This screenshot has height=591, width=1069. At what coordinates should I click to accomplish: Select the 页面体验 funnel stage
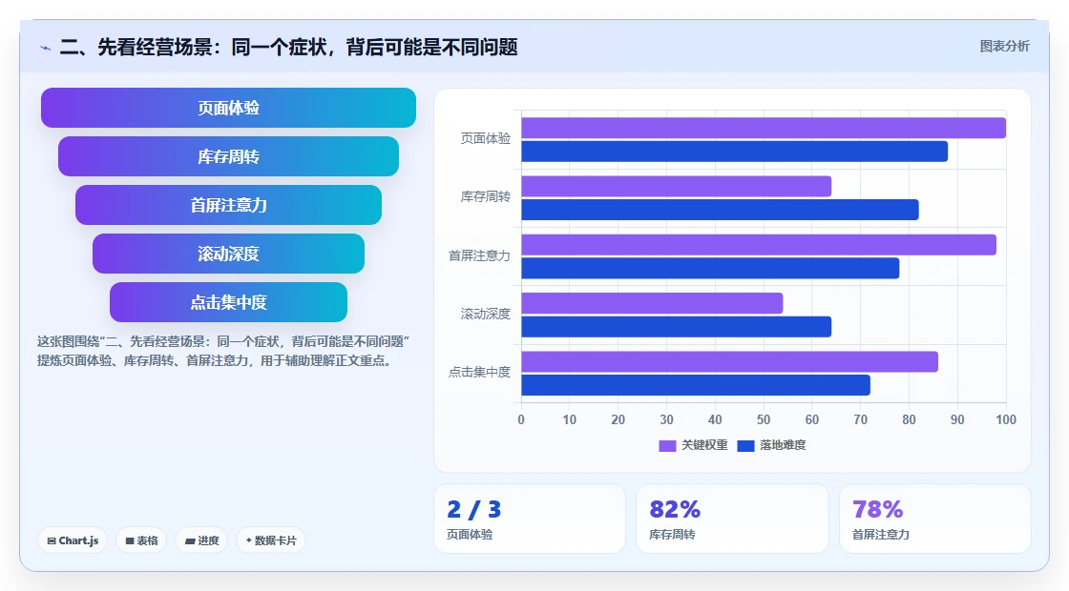228,108
